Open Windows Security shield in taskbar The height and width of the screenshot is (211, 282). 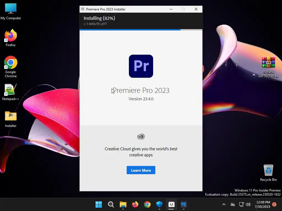pos(159,204)
